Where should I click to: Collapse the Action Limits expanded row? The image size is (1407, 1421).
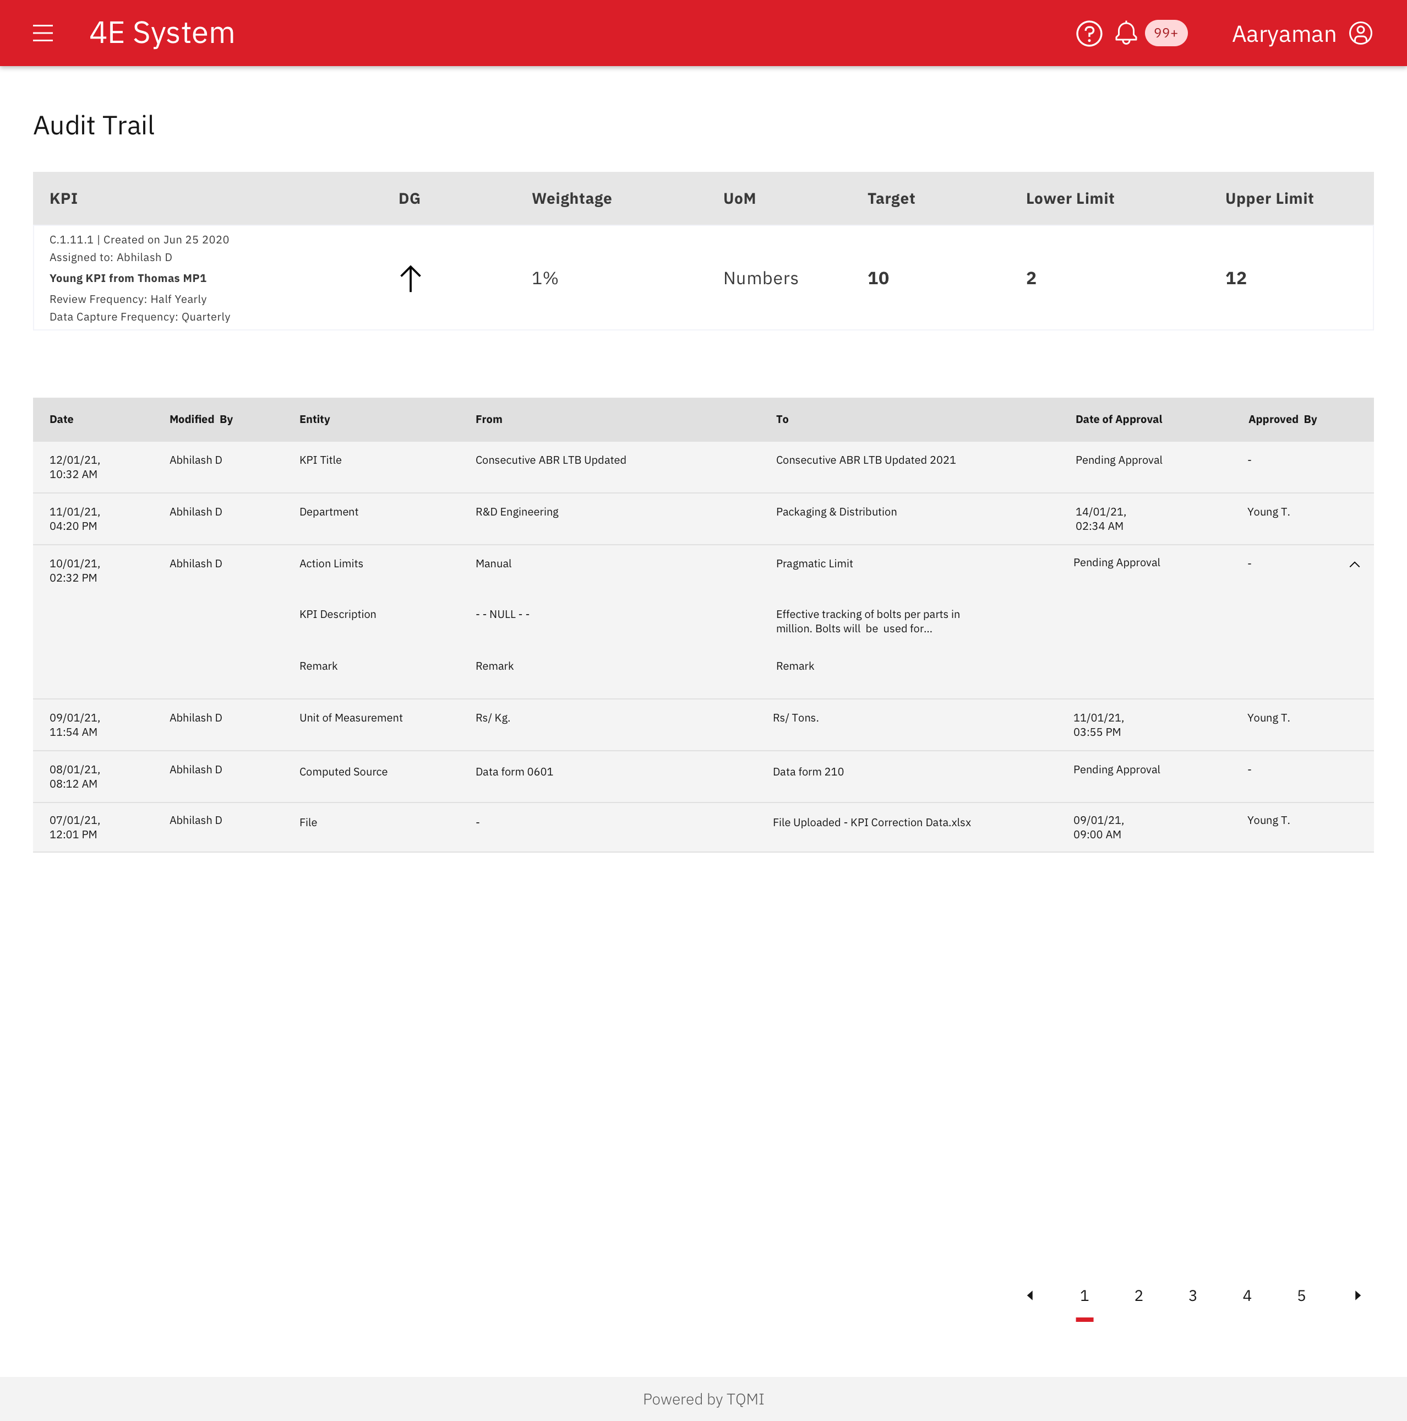coord(1354,564)
